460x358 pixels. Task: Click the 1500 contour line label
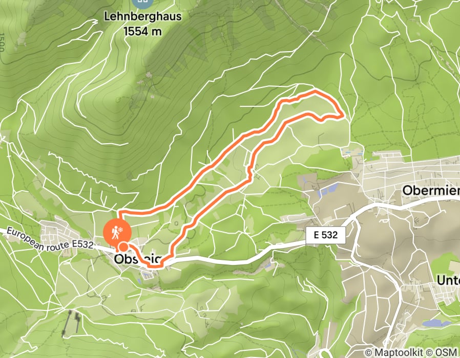point(2,42)
